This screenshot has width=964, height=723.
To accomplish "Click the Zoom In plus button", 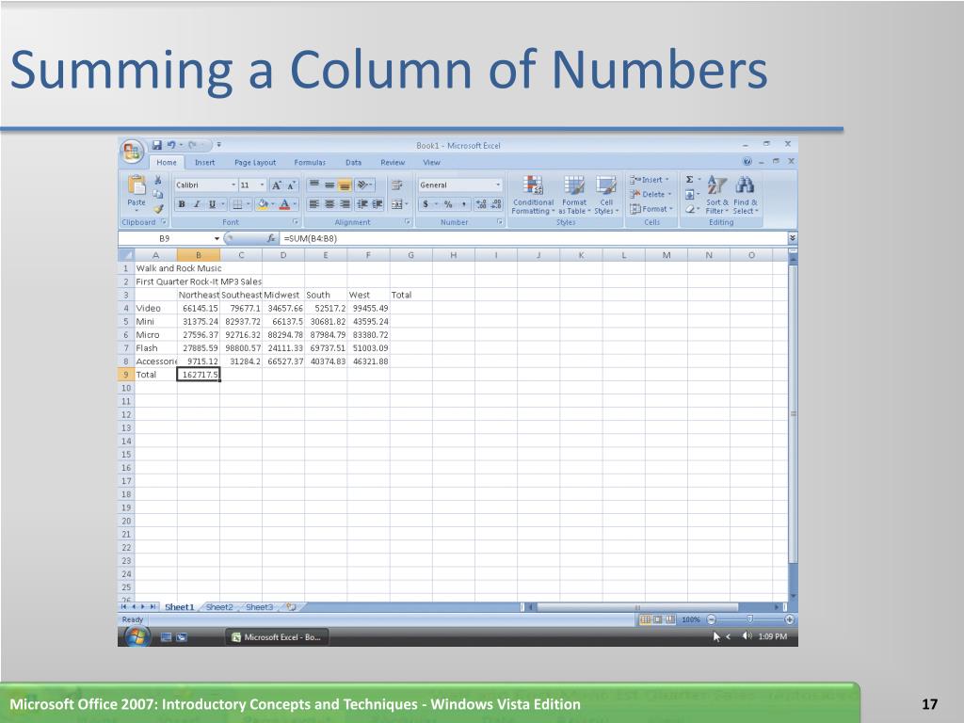I will point(790,619).
